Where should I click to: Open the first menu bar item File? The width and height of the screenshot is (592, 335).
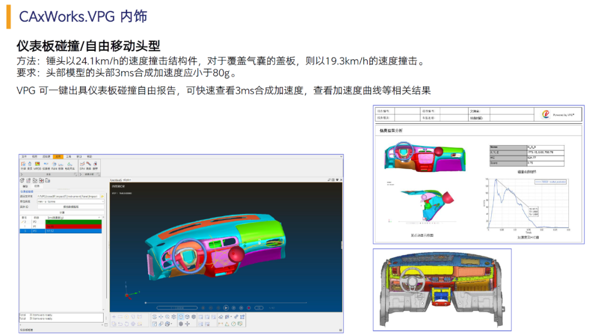pos(24,157)
